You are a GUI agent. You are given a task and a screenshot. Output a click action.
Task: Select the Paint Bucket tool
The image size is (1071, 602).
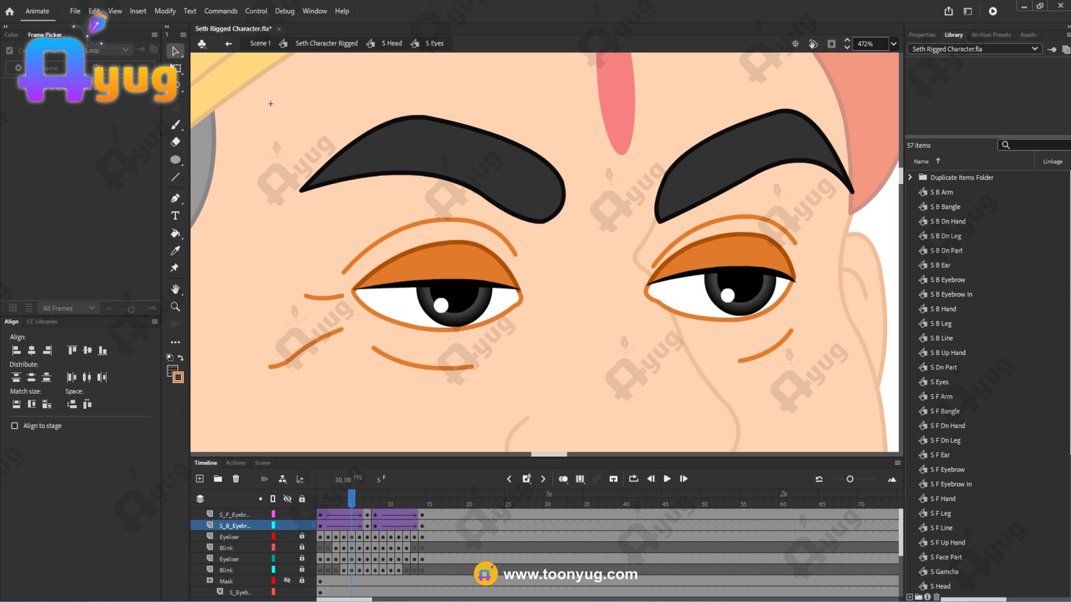point(175,233)
